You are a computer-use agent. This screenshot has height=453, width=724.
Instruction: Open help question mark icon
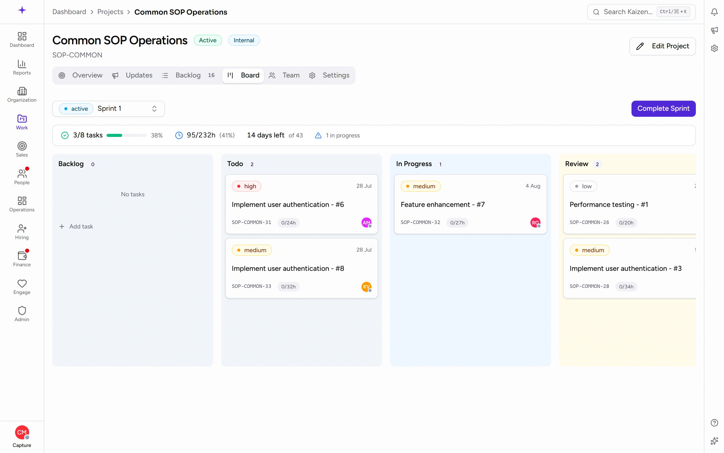click(714, 423)
